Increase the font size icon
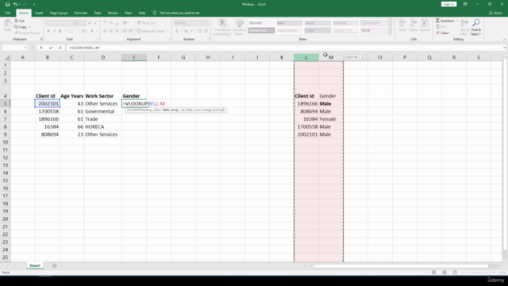Image resolution: width=508 pixels, height=286 pixels. 90,23
